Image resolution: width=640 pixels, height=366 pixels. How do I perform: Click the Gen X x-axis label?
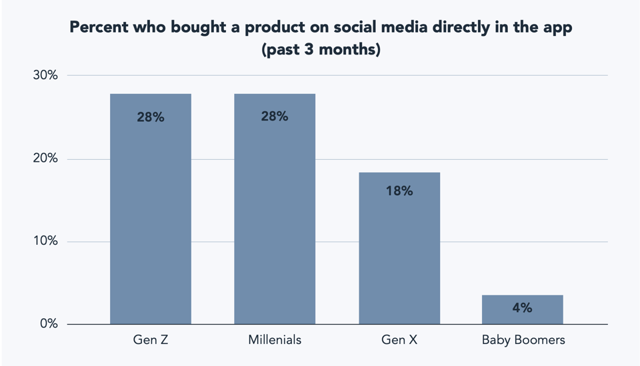pyautogui.click(x=399, y=340)
